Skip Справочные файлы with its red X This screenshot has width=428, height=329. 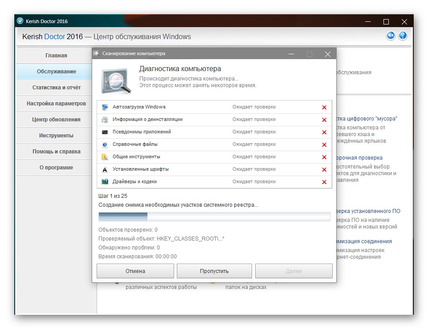[324, 145]
